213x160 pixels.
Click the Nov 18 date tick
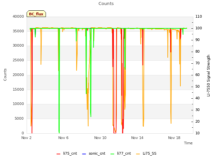(x=174, y=138)
